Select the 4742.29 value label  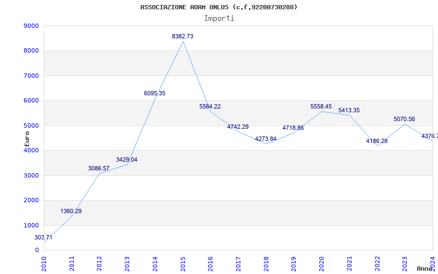pos(238,127)
